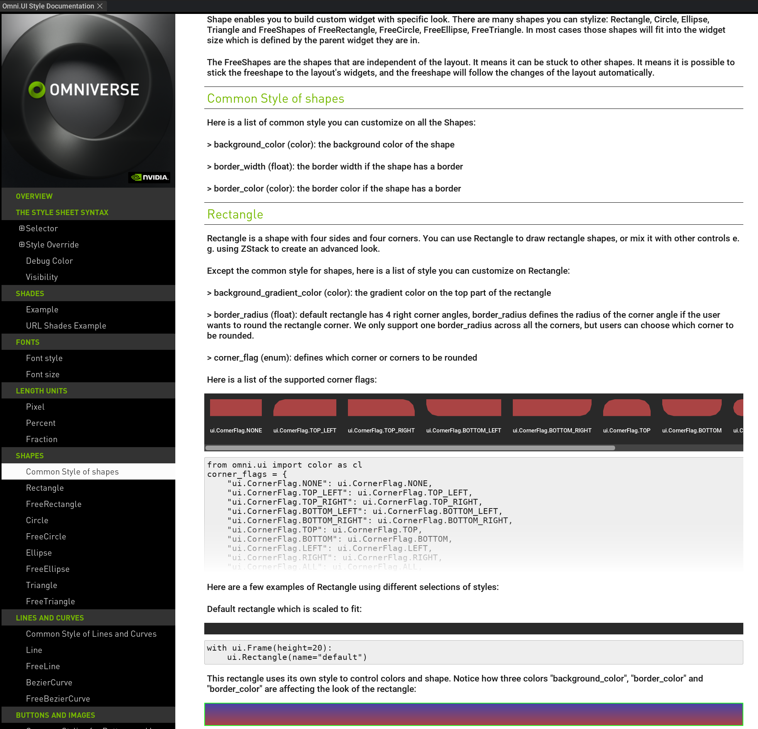Expand the Selector section

tap(22, 228)
